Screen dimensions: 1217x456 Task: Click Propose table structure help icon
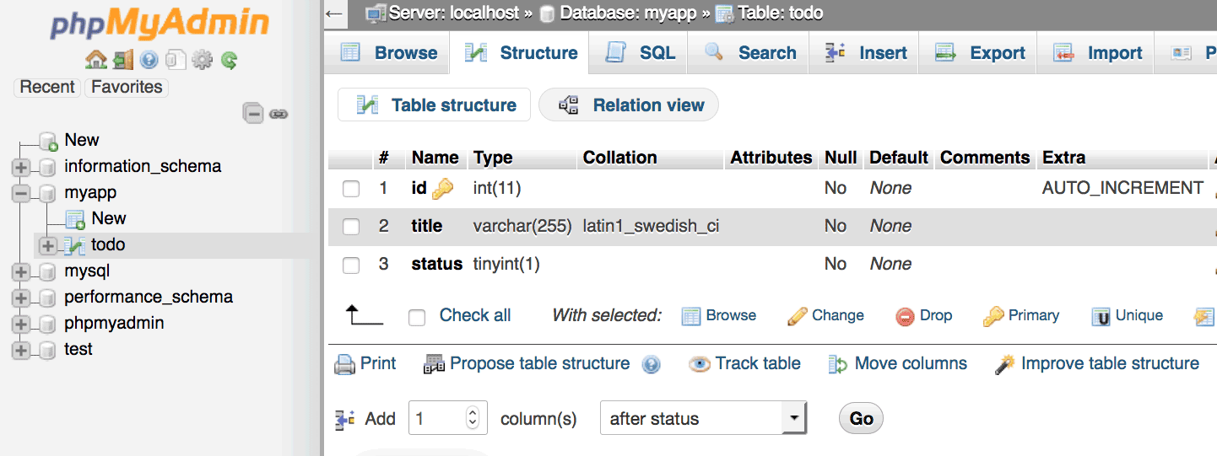(650, 364)
